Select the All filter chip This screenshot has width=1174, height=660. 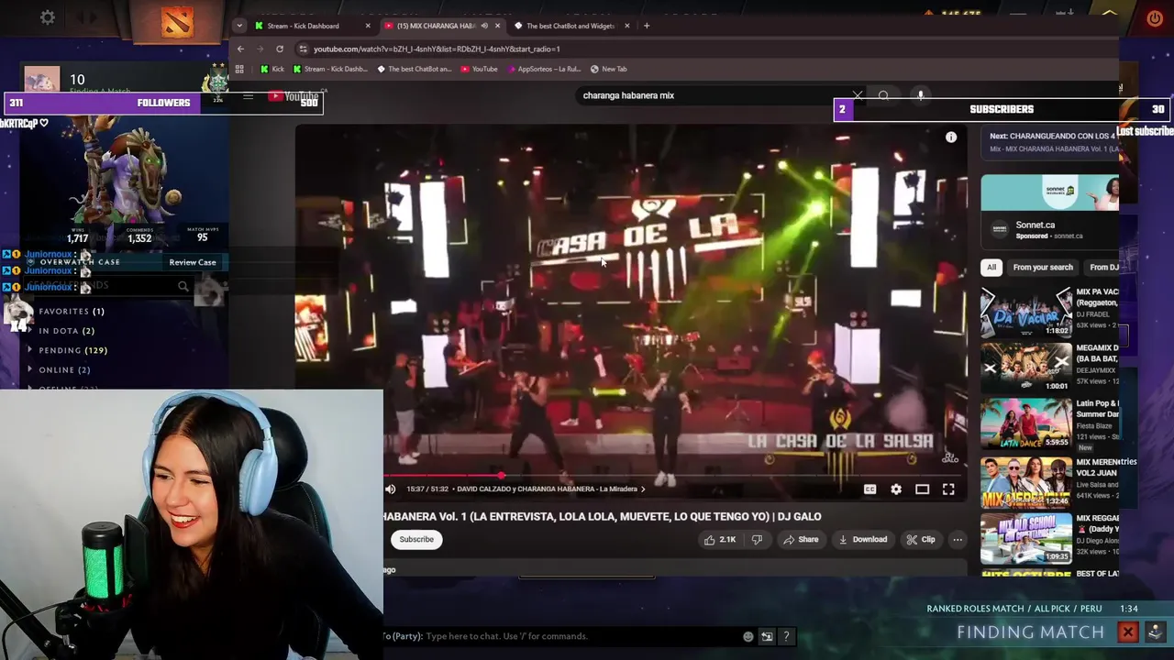991,268
